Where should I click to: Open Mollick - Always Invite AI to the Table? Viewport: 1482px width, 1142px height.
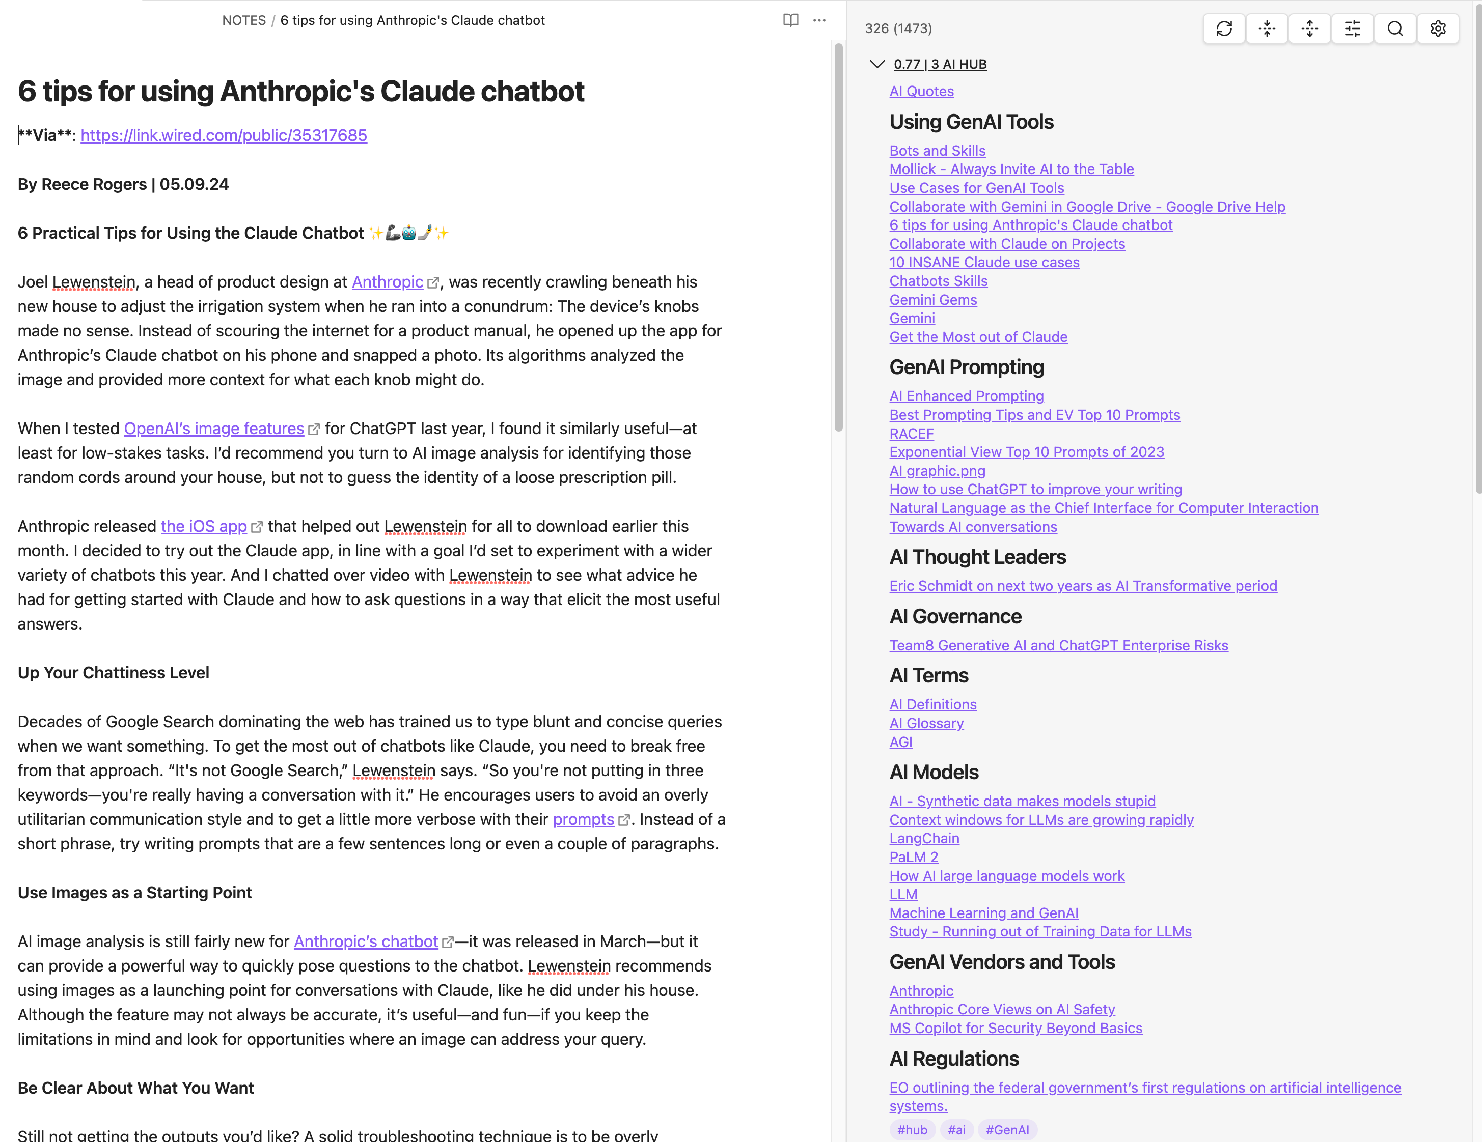click(1011, 169)
